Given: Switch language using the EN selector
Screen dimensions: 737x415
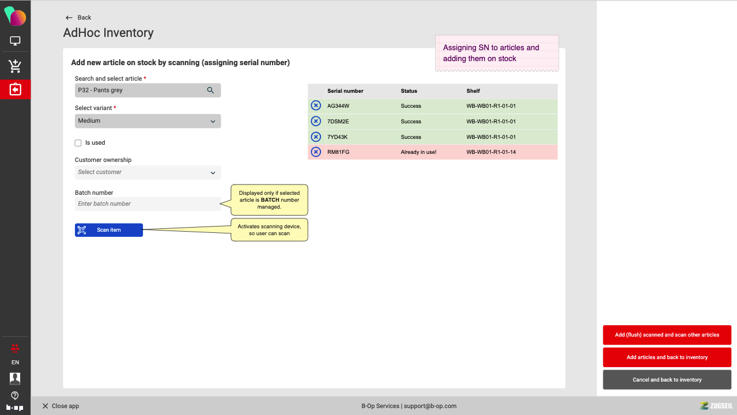Looking at the screenshot, I should coord(15,363).
